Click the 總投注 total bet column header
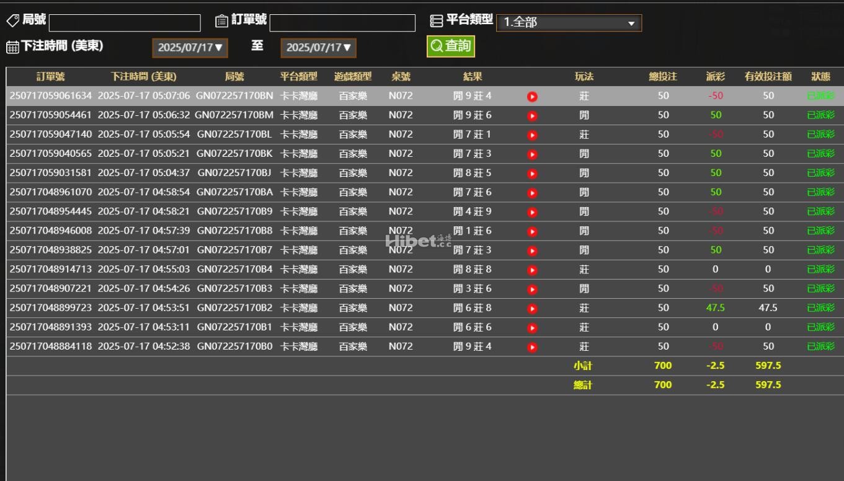This screenshot has height=481, width=844. pyautogui.click(x=663, y=77)
